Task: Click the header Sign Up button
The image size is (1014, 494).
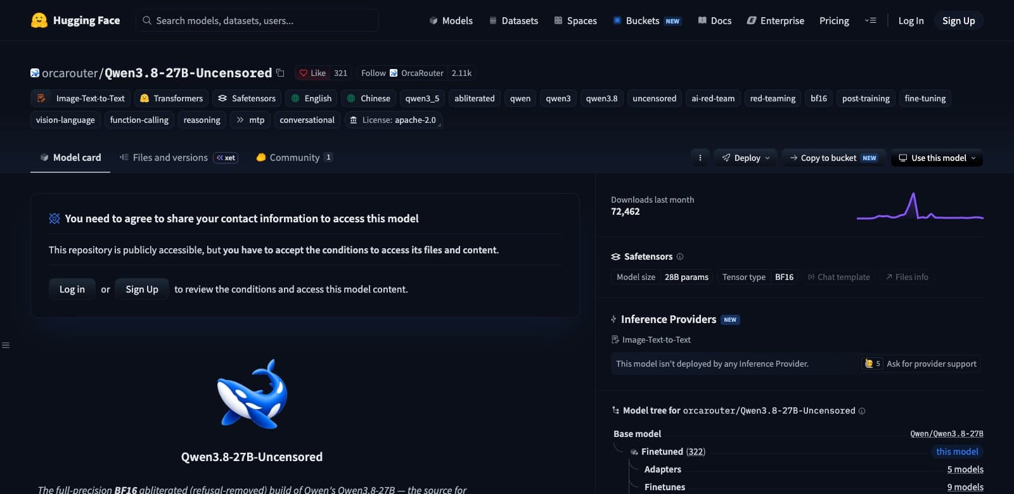Action: coord(958,20)
